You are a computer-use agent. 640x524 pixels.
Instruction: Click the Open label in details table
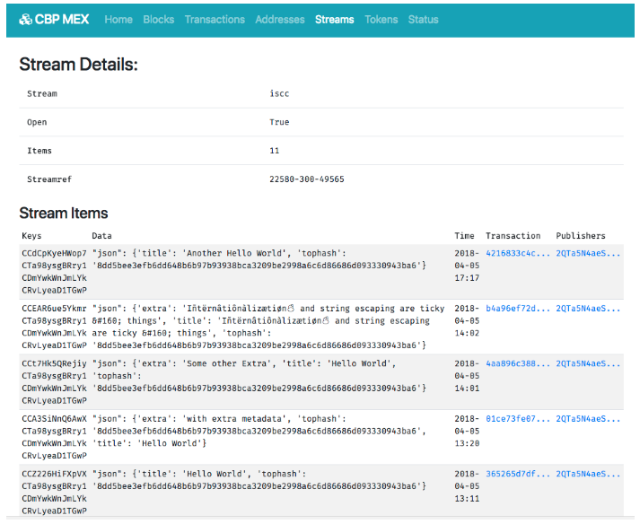pyautogui.click(x=37, y=122)
